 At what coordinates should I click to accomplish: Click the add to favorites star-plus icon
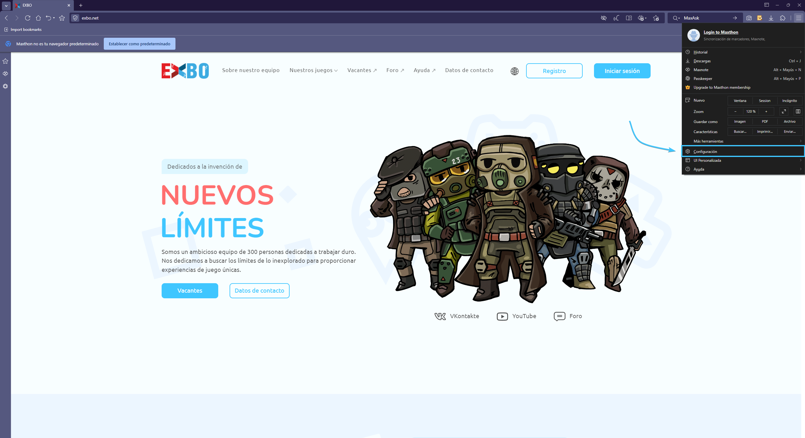pyautogui.click(x=656, y=18)
